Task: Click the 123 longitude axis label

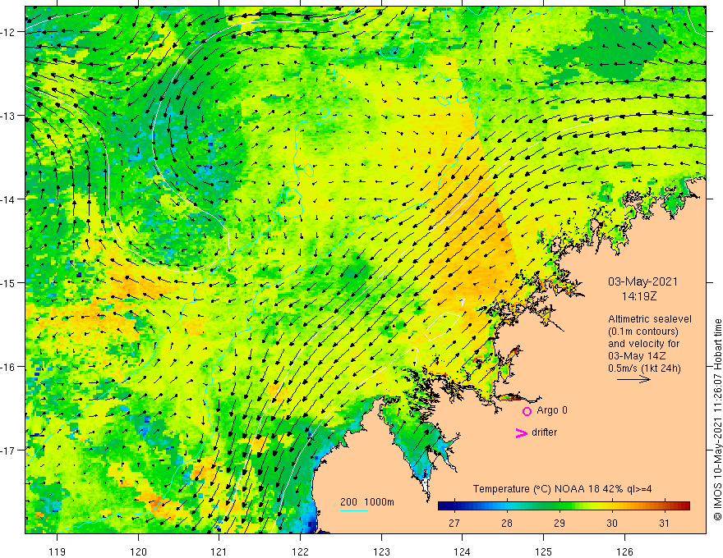Action: (x=381, y=552)
